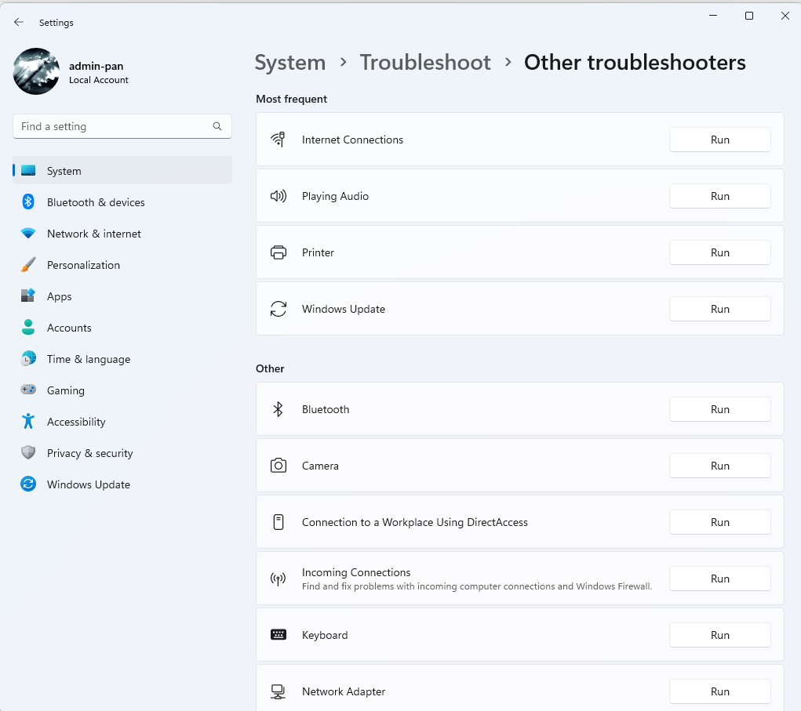The image size is (801, 711).
Task: Click the Other troubleshooters page title
Action: pyautogui.click(x=635, y=63)
